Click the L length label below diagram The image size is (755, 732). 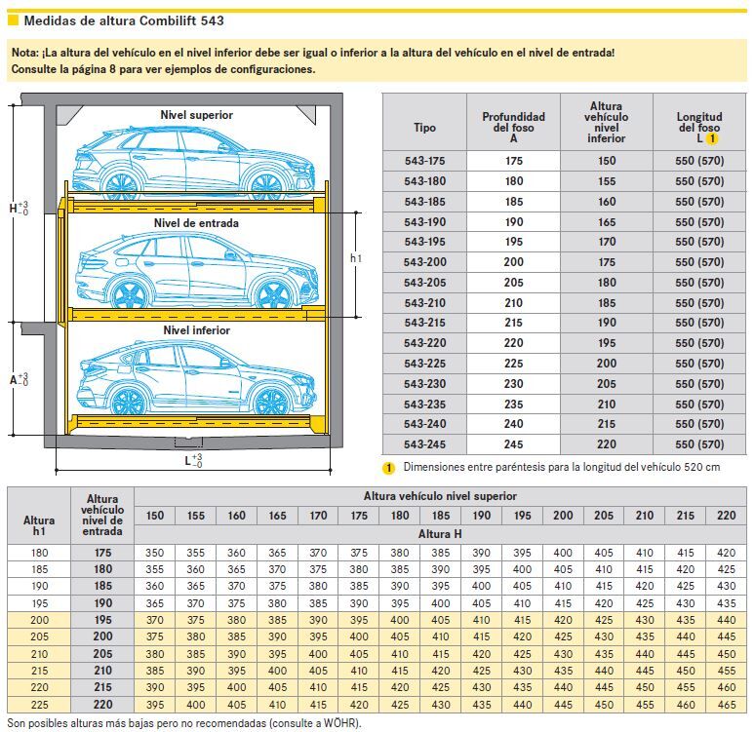pos(194,460)
